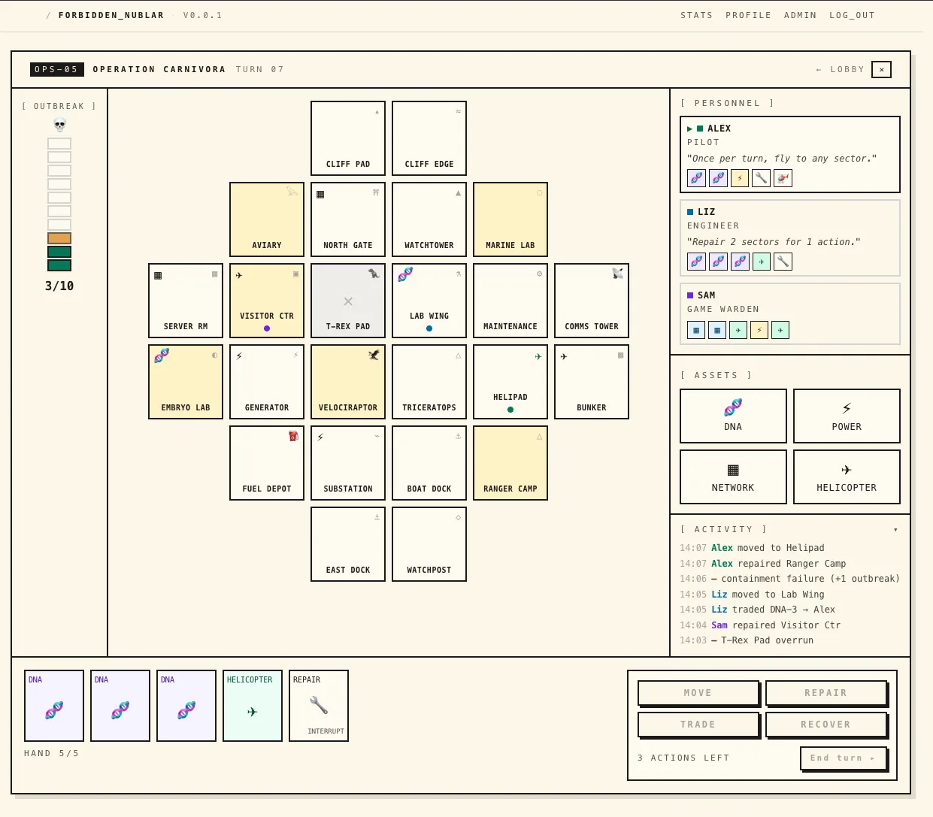The image size is (933, 817).
Task: Play the Repair interrupt card
Action: (319, 706)
